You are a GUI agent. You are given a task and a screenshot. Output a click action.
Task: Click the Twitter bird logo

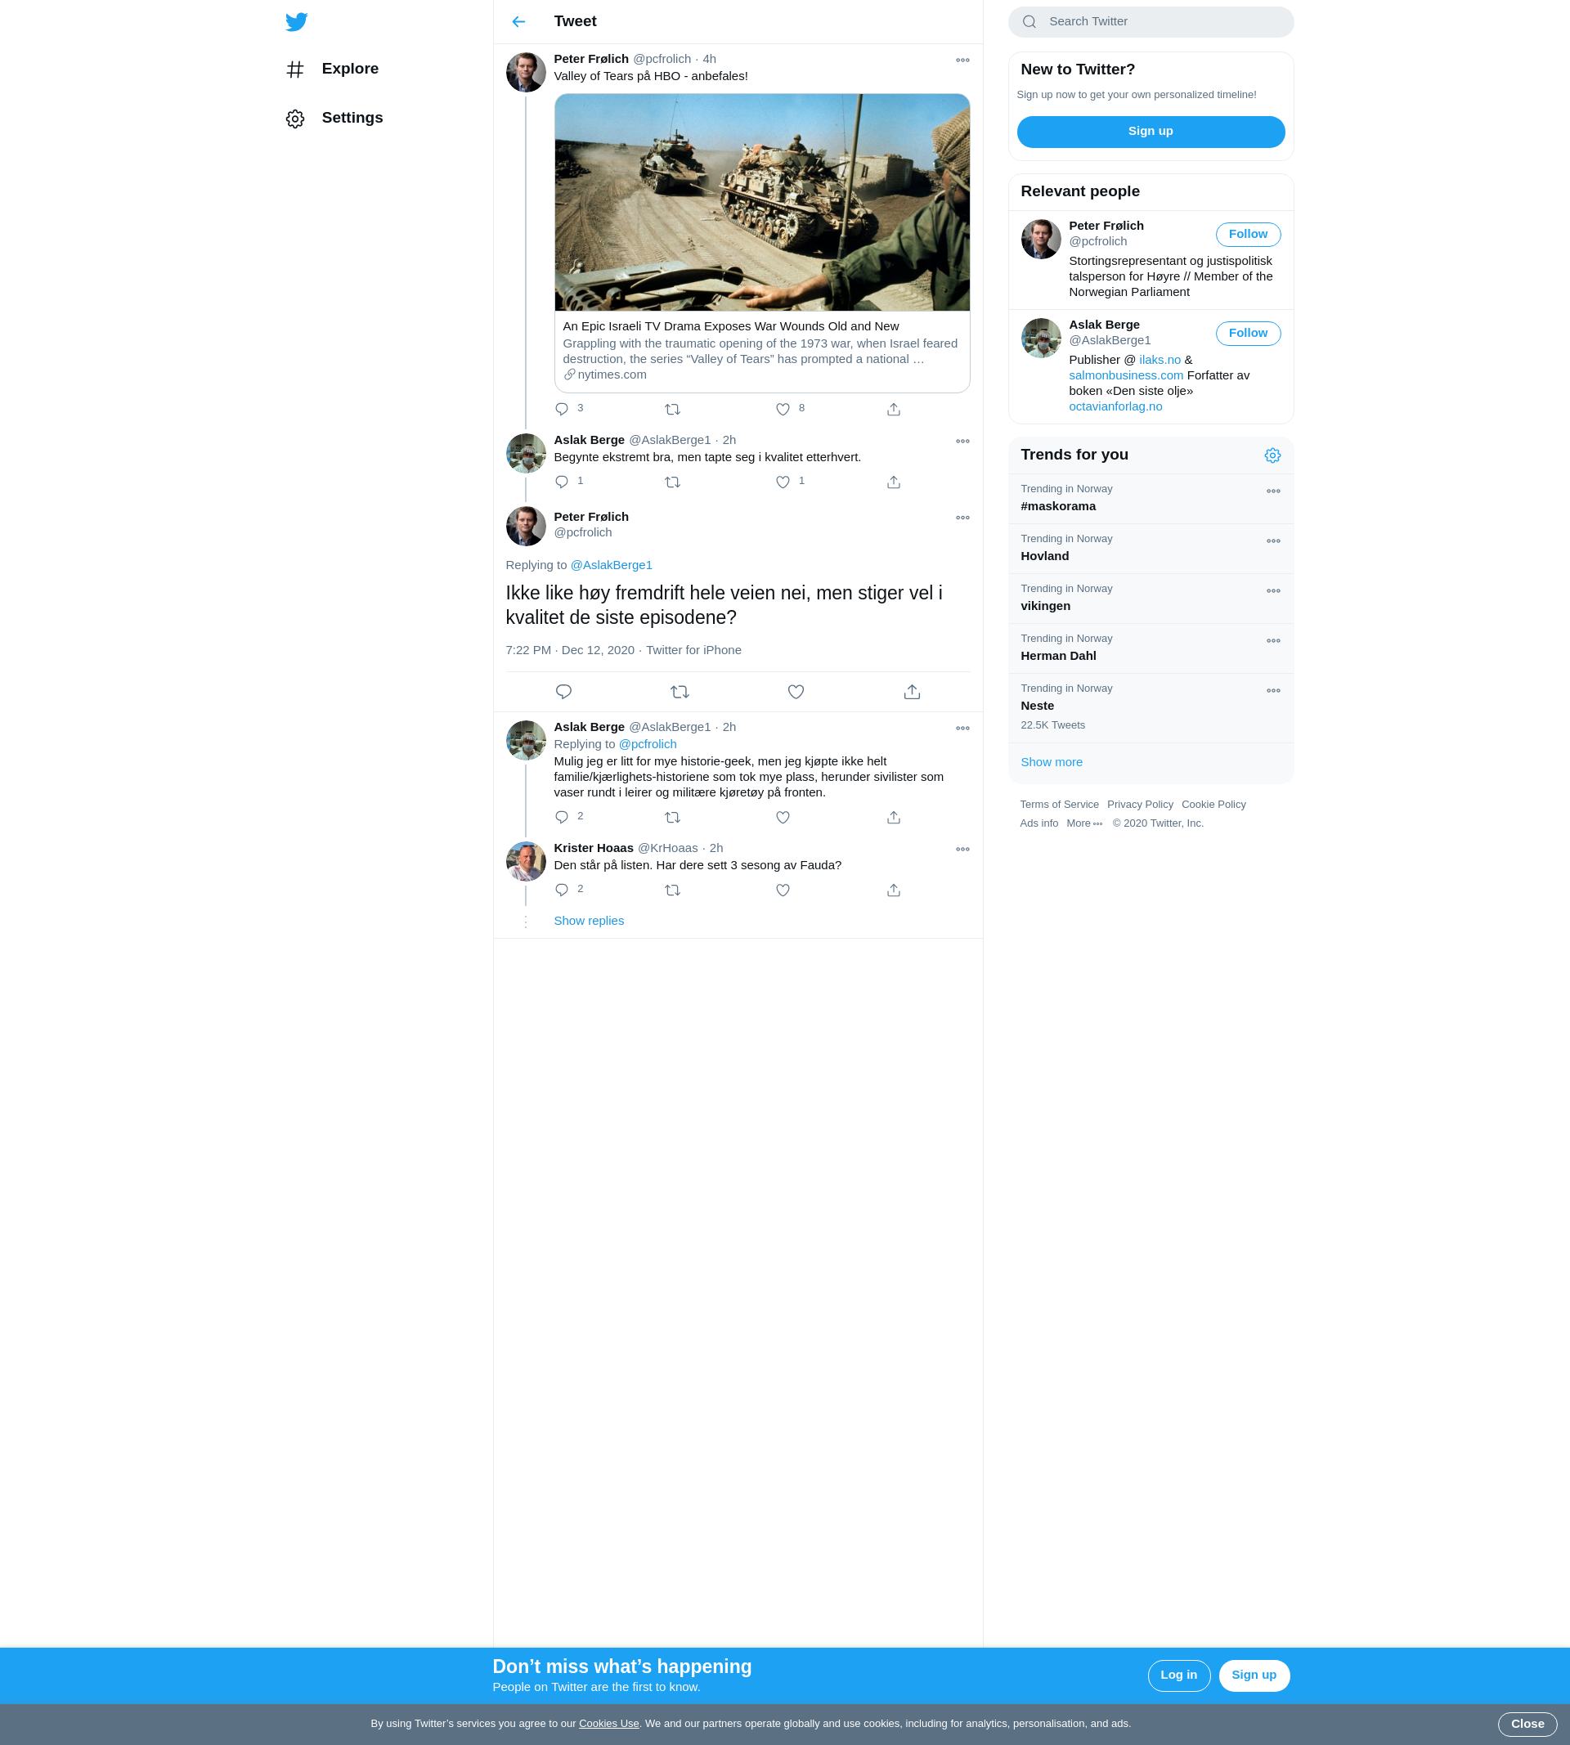(296, 21)
